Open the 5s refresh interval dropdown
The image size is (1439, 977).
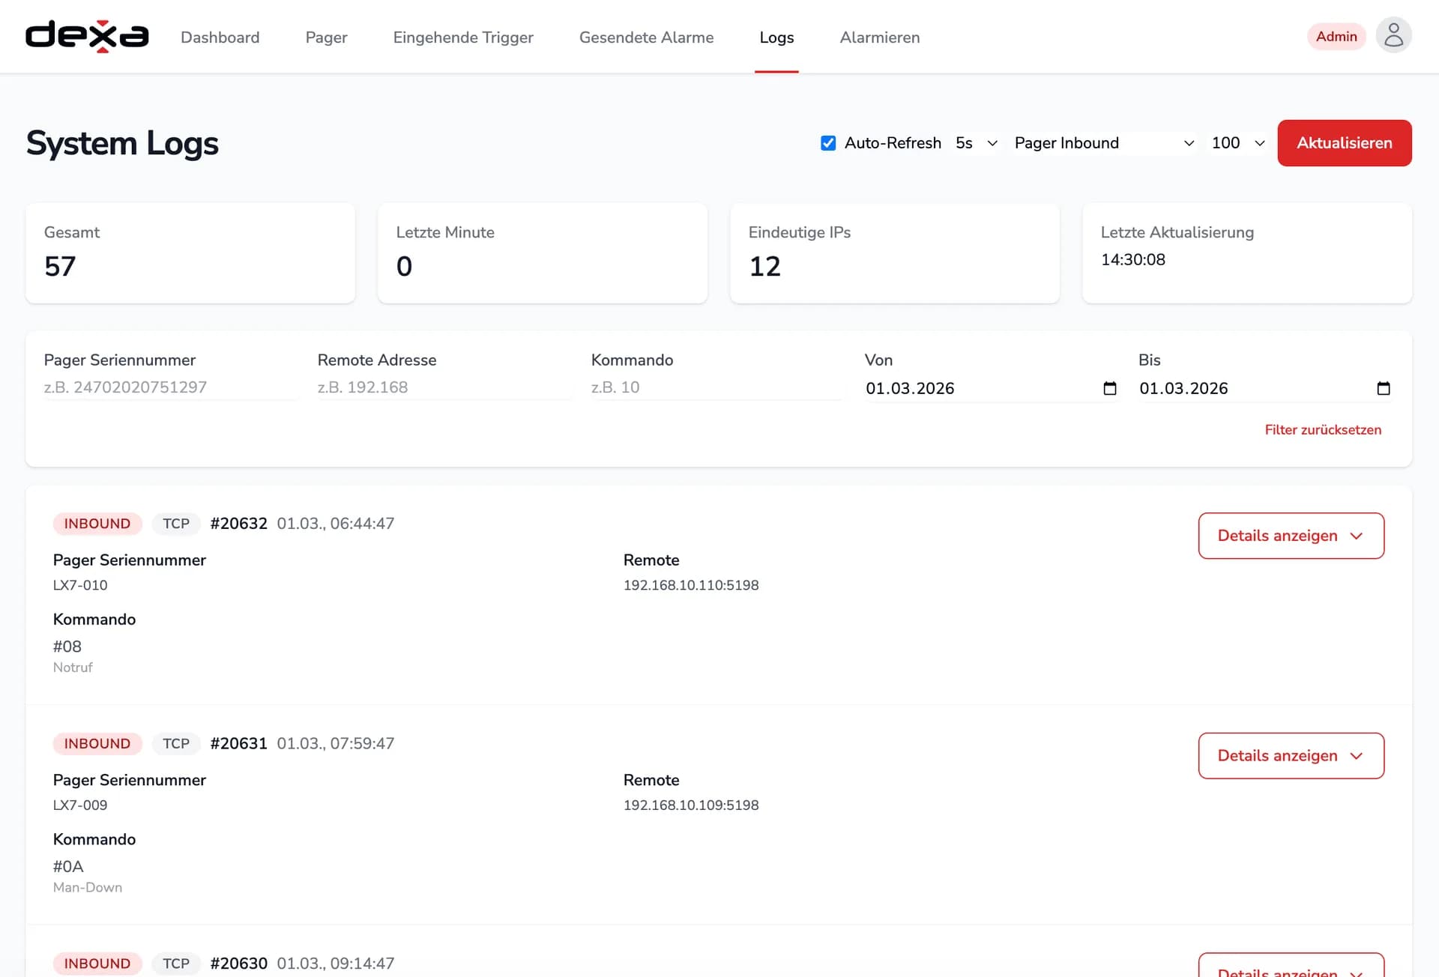point(976,143)
